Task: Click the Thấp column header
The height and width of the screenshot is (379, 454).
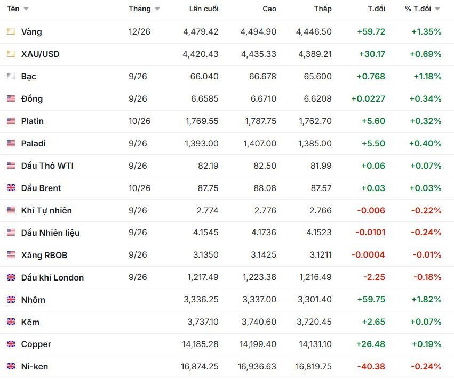Action: click(323, 9)
